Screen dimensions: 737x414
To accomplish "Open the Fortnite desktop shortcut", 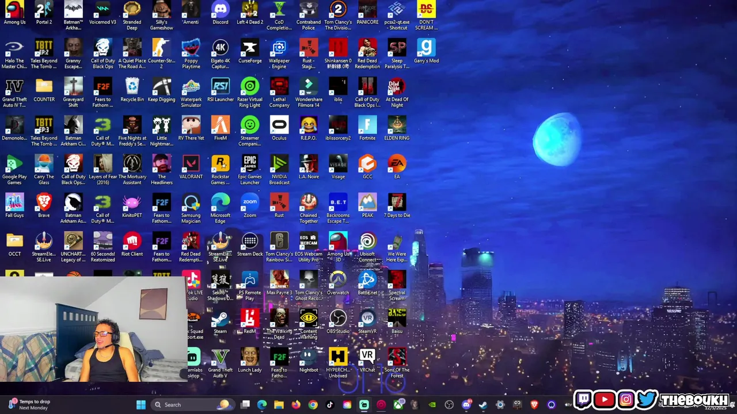I will click(x=367, y=128).
